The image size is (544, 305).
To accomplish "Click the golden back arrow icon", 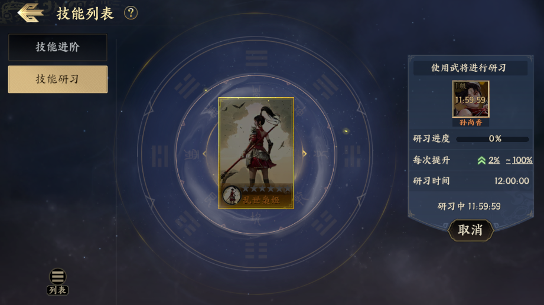I will pyautogui.click(x=31, y=13).
